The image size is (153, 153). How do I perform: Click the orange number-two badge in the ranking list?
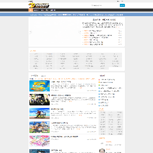click(99, 82)
